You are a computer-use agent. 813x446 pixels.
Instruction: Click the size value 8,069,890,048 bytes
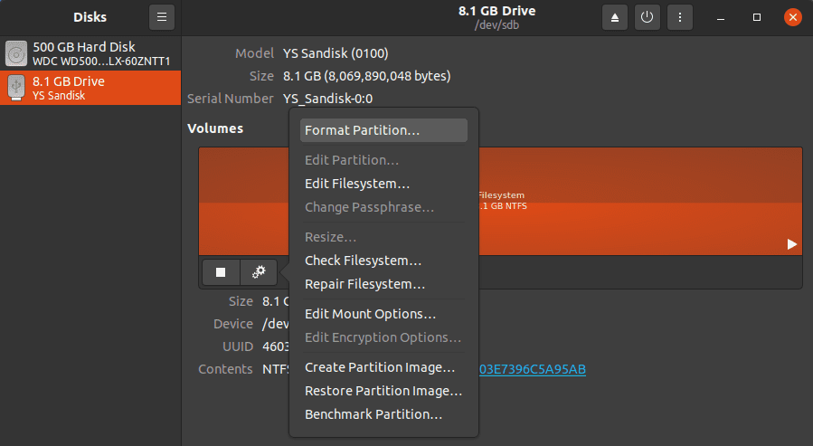[366, 76]
